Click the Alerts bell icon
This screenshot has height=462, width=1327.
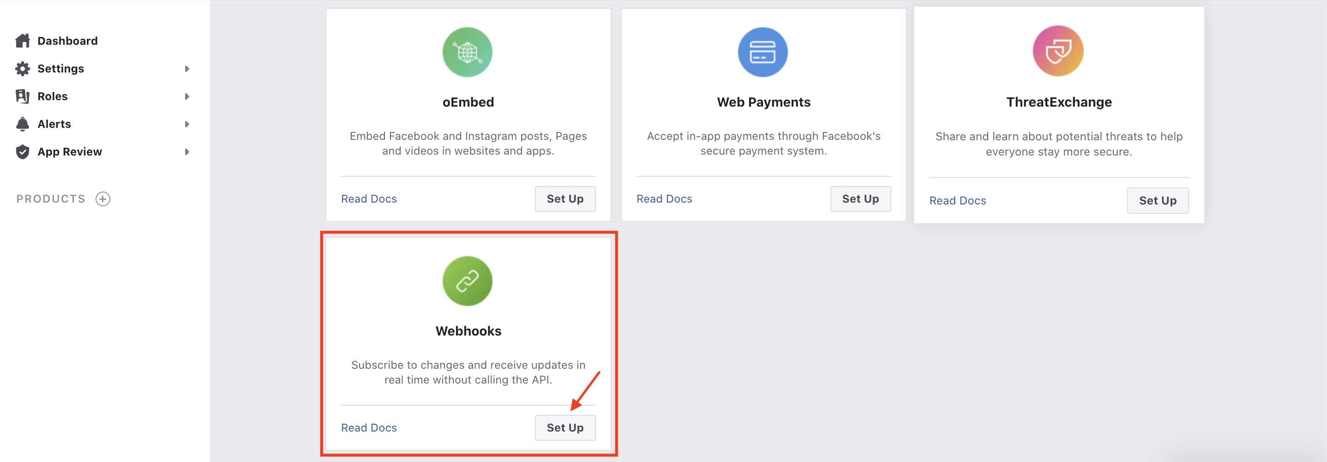(22, 124)
